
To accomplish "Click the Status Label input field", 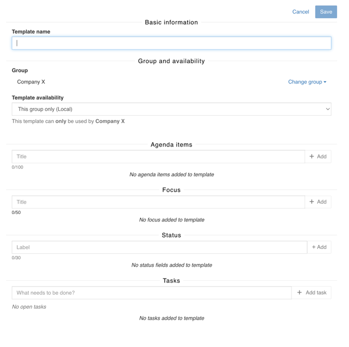I will [159, 247].
